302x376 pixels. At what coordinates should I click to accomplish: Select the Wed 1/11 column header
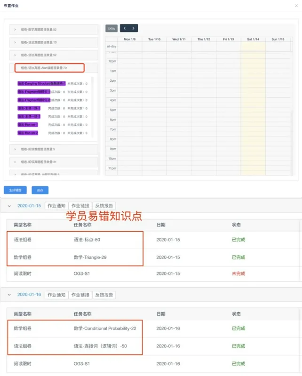179,39
